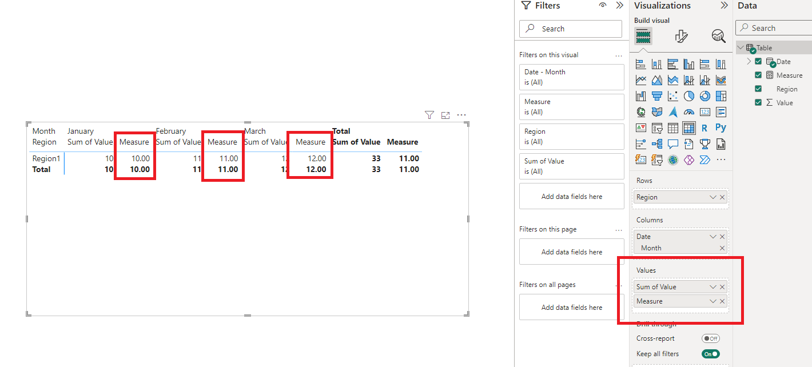Choose the Scatter chart visual
The width and height of the screenshot is (812, 367).
click(x=673, y=96)
